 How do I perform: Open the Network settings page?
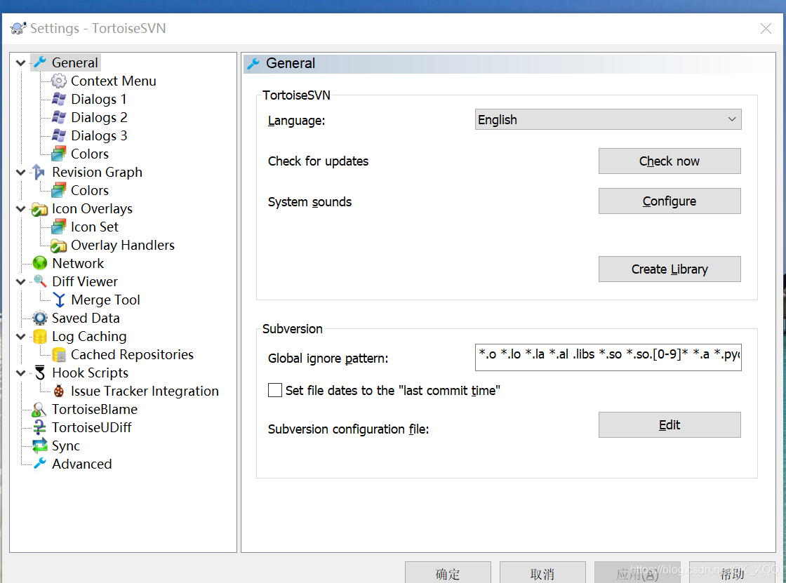point(78,263)
